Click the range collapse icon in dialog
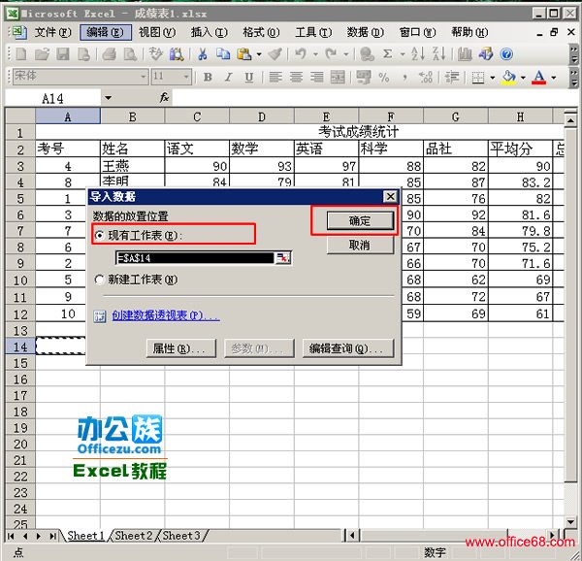The height and width of the screenshot is (561, 582). click(283, 257)
